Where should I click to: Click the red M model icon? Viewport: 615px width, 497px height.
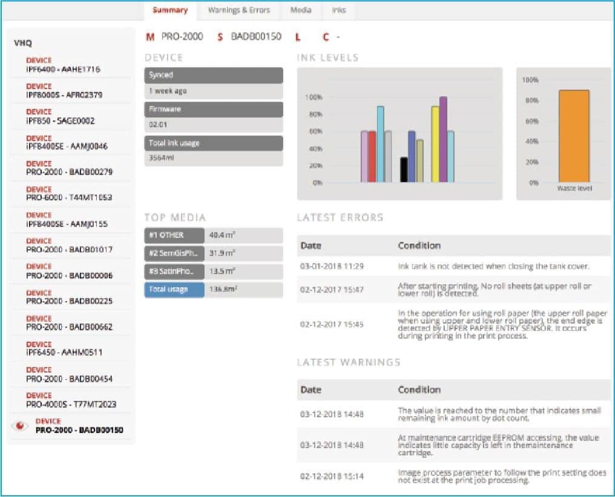(x=150, y=37)
